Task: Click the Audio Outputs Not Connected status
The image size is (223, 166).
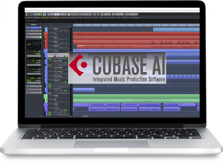Action: pos(50,18)
